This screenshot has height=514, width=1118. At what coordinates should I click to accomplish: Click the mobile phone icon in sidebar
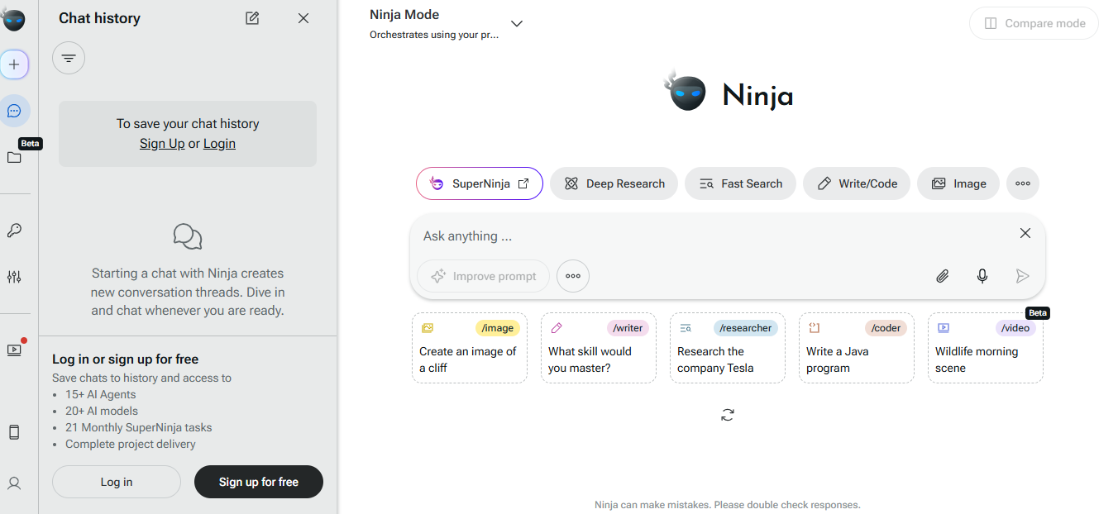[14, 432]
